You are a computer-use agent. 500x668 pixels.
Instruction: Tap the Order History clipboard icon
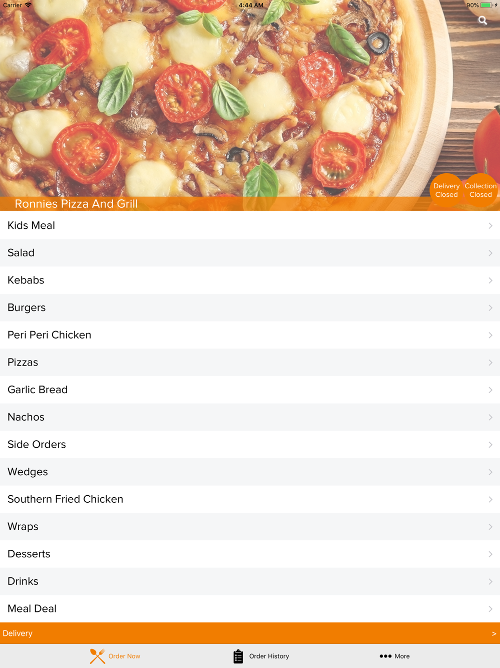[238, 656]
